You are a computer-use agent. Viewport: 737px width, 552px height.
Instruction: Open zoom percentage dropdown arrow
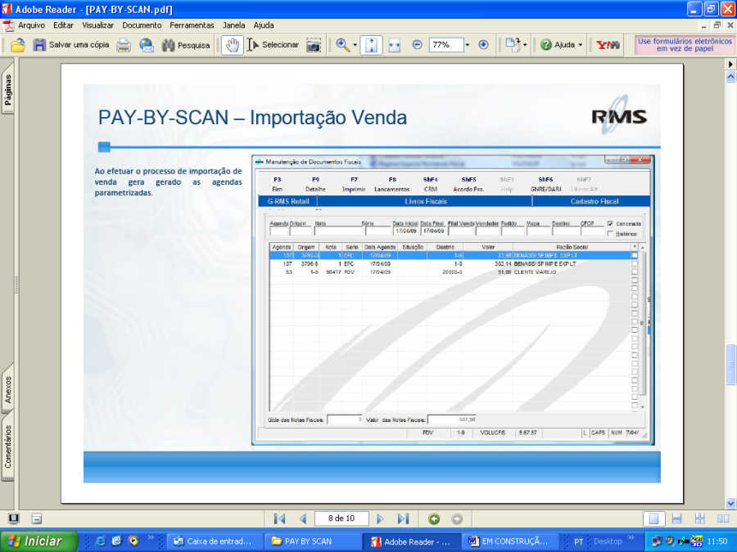[x=468, y=45]
